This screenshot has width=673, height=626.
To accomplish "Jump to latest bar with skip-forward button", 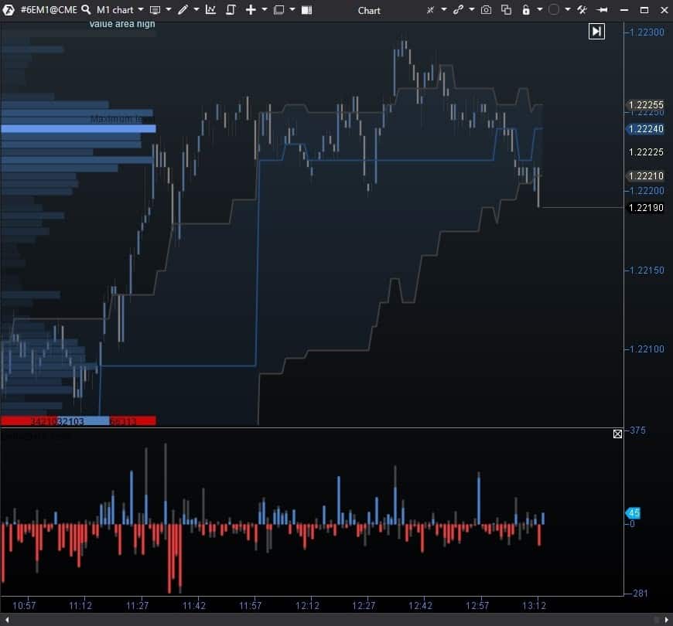I will (596, 31).
